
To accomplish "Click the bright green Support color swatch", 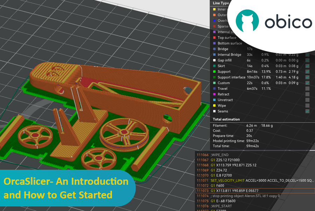I will pos(214,72).
